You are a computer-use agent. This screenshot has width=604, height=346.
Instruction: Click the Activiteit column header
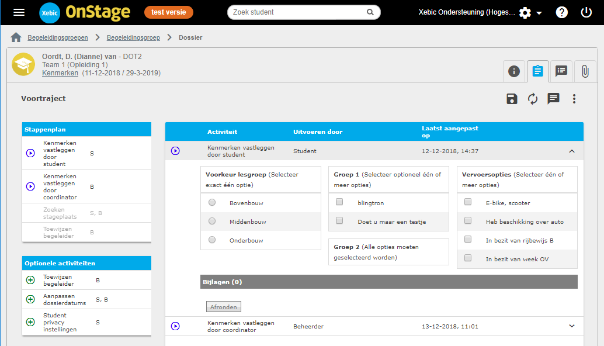pos(222,132)
